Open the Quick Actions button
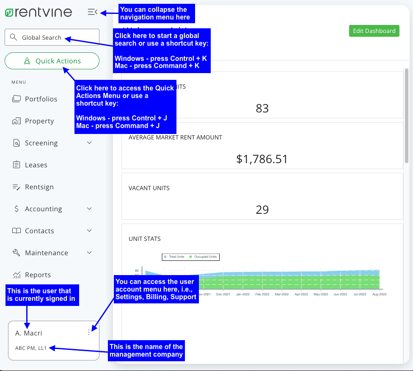The height and width of the screenshot is (371, 413). pyautogui.click(x=52, y=61)
